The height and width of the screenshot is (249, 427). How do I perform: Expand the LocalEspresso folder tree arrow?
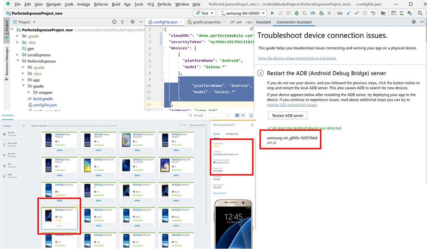click(18, 55)
